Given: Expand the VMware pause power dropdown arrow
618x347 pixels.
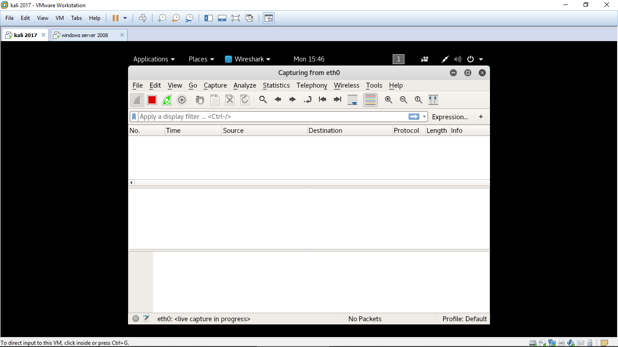Looking at the screenshot, I should (x=125, y=18).
